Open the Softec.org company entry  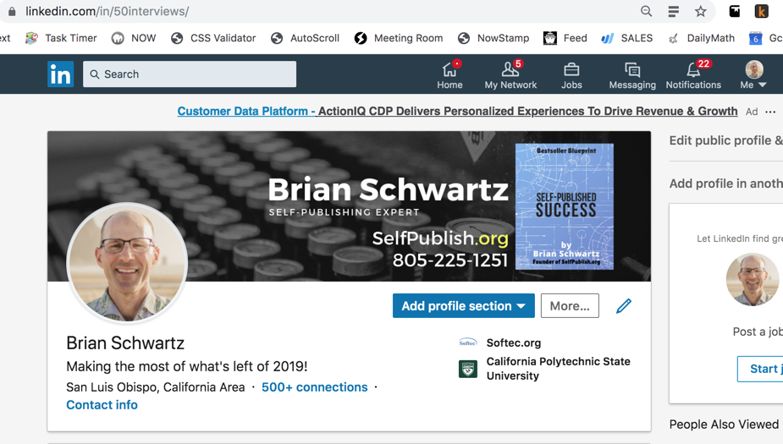point(513,343)
